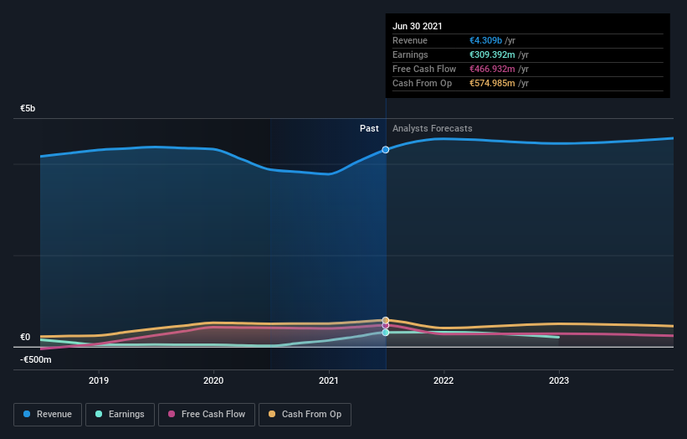
Task: Select the 2020 x-axis label
Action: pos(213,380)
